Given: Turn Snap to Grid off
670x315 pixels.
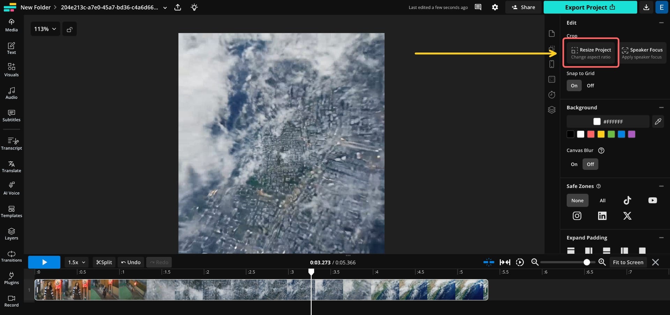Looking at the screenshot, I should [590, 86].
